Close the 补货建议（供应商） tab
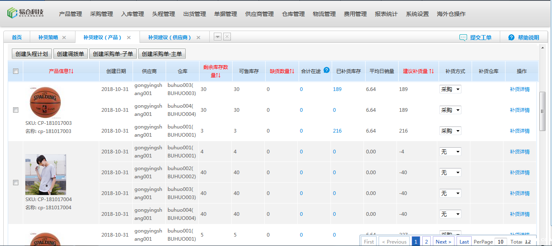This screenshot has height=246, width=552. click(199, 38)
